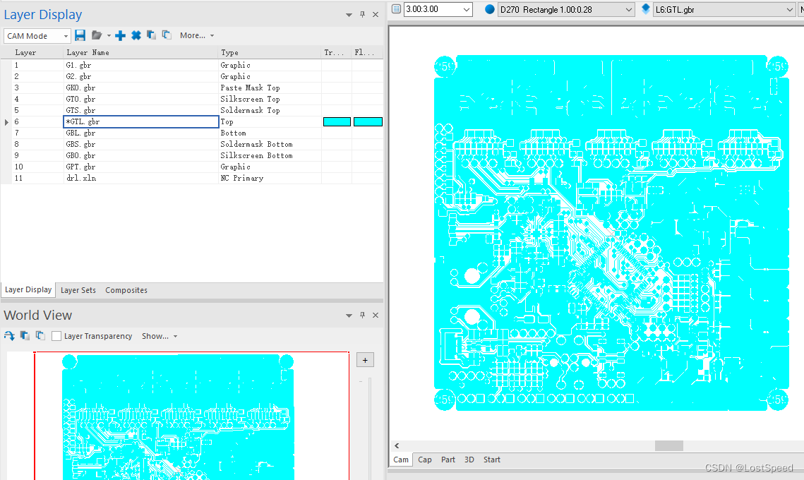
Task: Click the blue circle aperture icon
Action: [490, 8]
